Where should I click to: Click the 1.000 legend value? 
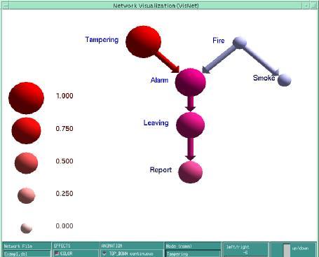coord(65,96)
